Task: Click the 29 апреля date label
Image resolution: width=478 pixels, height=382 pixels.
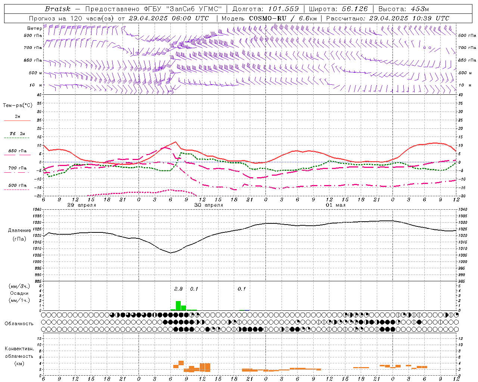Action: click(x=81, y=205)
